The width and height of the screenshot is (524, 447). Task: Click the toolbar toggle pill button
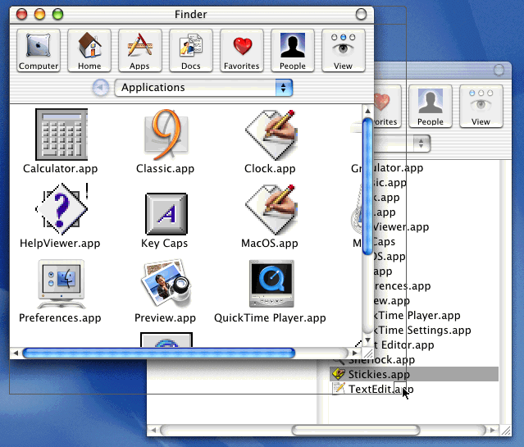tap(361, 14)
